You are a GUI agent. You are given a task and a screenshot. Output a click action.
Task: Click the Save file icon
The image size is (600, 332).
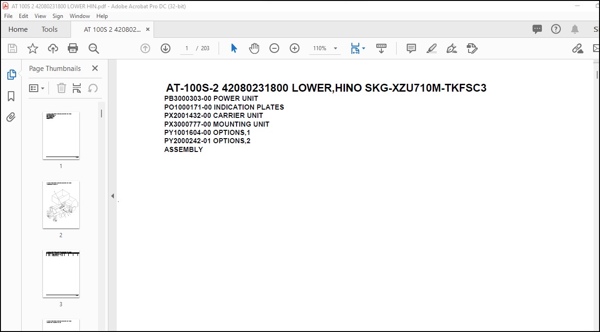pos(12,48)
